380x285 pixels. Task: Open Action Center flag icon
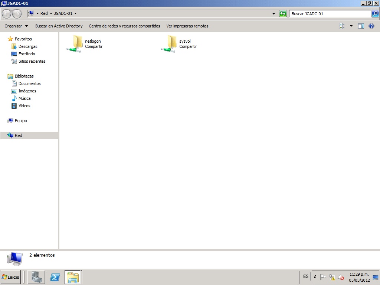pos(323,277)
